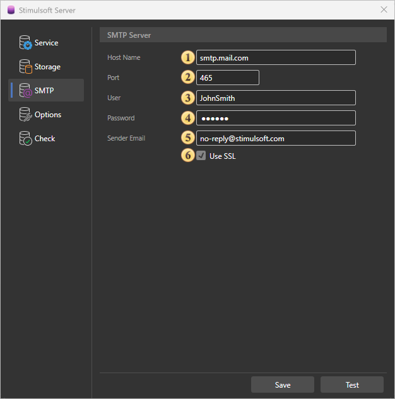Edit the Sender Email field
The image size is (395, 399).
pyautogui.click(x=276, y=138)
